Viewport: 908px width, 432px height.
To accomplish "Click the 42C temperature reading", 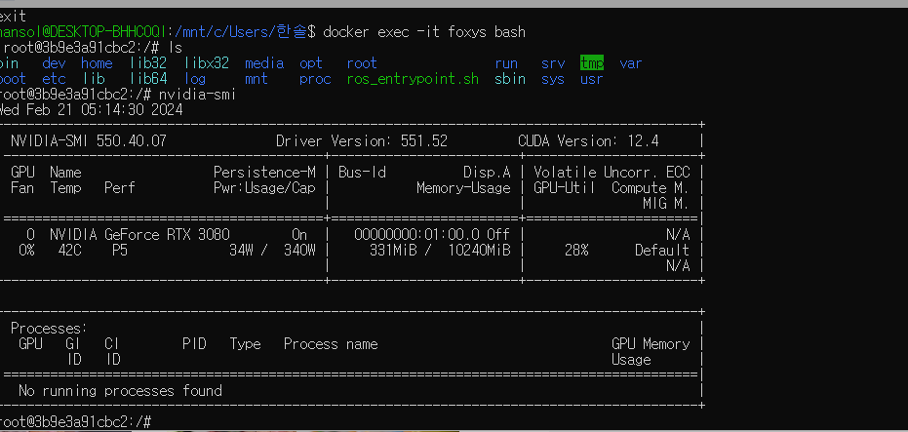I will tap(69, 251).
